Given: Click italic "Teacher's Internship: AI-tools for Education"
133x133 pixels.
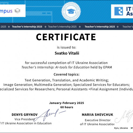Looking at the screenshot, I should point(55,67).
